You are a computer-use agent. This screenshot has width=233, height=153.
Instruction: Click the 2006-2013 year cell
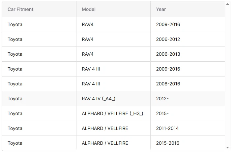coord(168,54)
